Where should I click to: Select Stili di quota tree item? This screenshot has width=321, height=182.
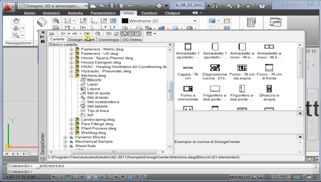99,93
